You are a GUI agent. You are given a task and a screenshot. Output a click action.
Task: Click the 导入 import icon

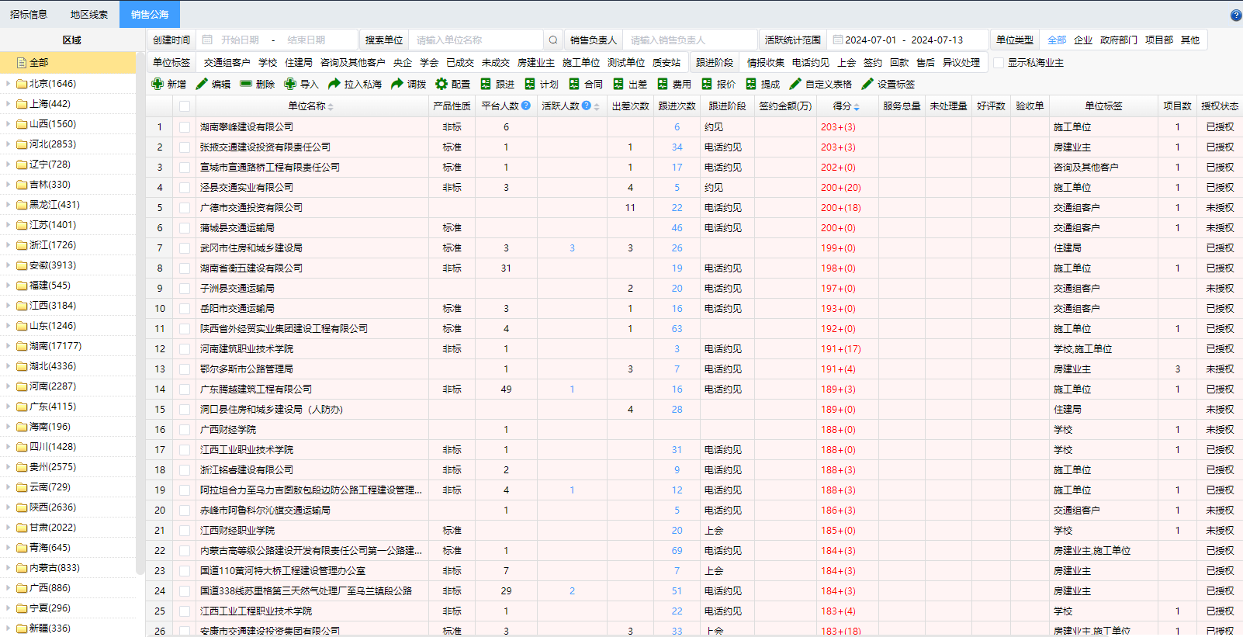290,84
